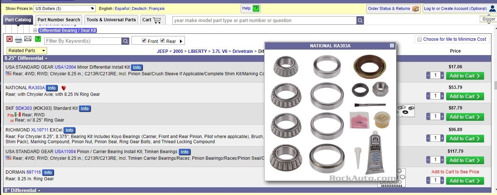497x195 pixels.
Task: Click JEEP in the breadcrumb
Action: click(x=162, y=51)
